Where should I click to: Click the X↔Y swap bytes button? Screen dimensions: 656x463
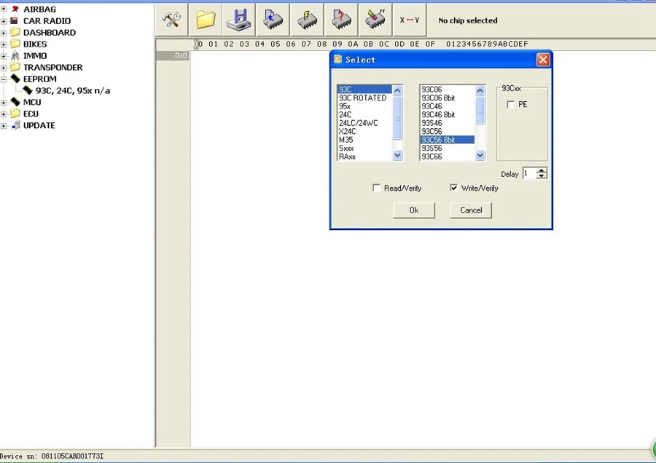pyautogui.click(x=410, y=20)
